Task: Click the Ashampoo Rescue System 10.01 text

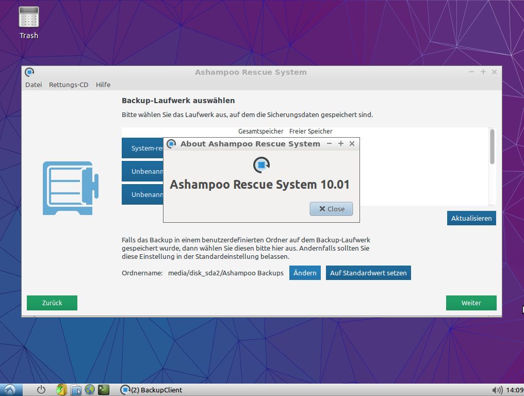Action: coord(259,185)
